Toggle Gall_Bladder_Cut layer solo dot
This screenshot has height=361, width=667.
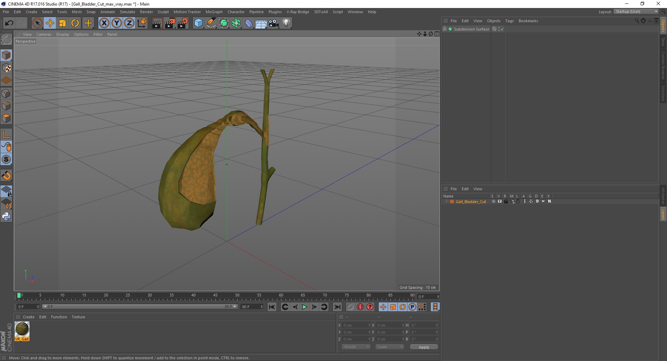(x=493, y=201)
